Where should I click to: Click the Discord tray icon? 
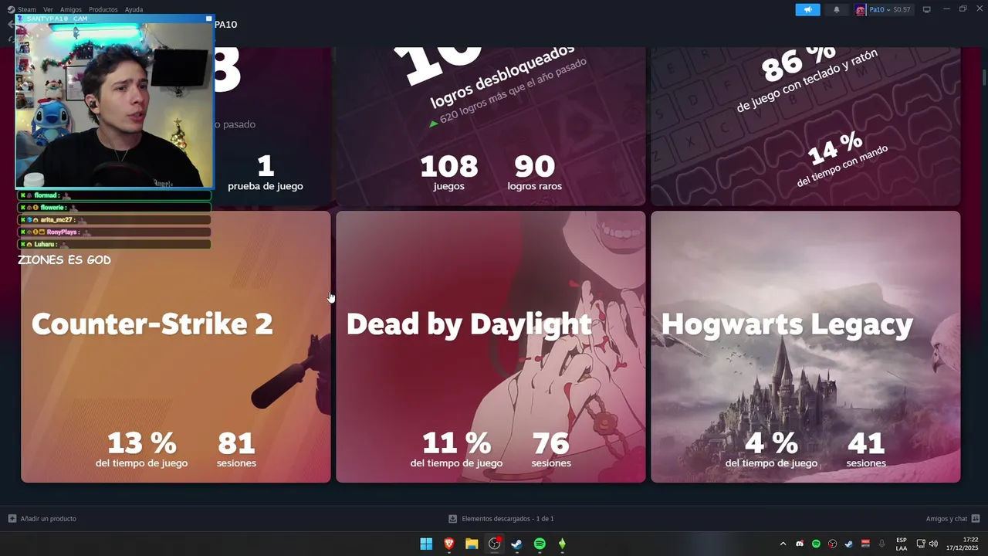[x=800, y=544]
